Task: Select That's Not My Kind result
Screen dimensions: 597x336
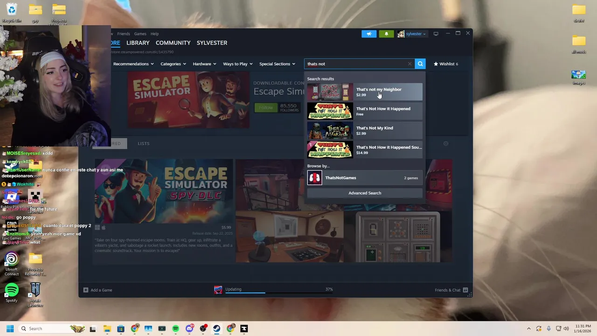Action: coord(365,130)
